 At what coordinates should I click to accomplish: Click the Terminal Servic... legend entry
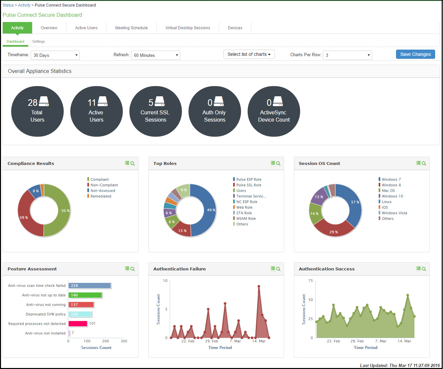[x=250, y=196]
